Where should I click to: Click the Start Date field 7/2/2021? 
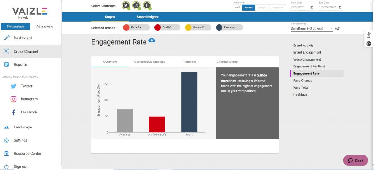point(302,7)
